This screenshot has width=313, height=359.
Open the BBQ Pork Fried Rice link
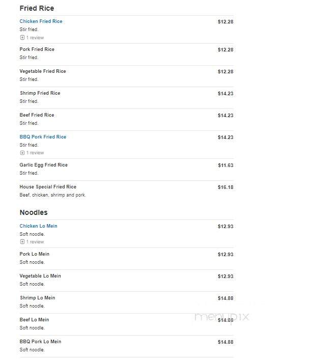(43, 137)
